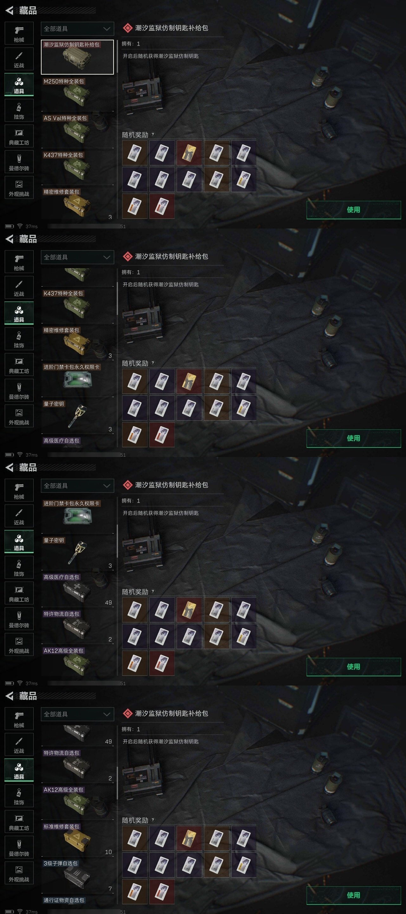This screenshot has height=914, width=406.
Task: Click the 随机奖励 help question mark in the M250 screen
Action: pos(153,134)
